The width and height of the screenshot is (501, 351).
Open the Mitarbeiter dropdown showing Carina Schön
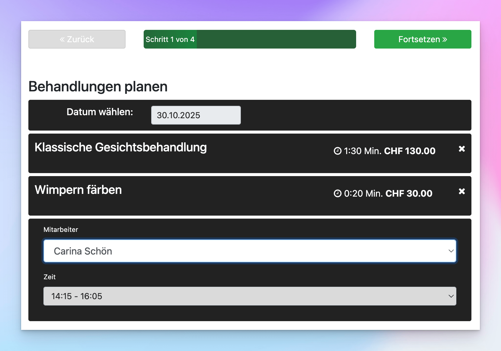(250, 251)
